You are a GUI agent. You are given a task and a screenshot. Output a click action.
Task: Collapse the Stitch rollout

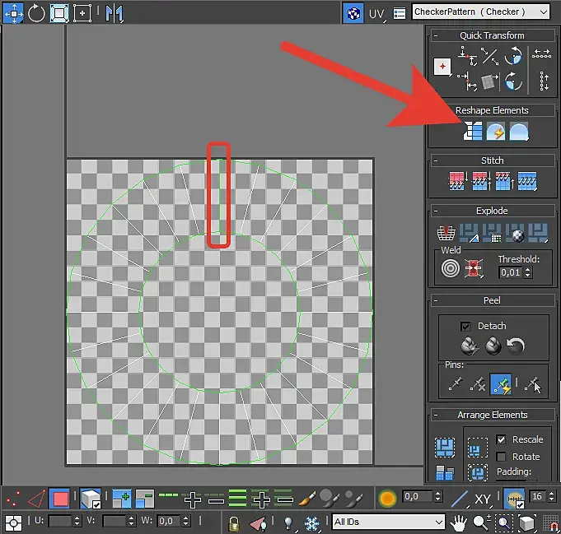436,160
